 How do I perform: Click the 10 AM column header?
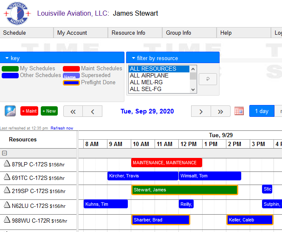(x=143, y=144)
